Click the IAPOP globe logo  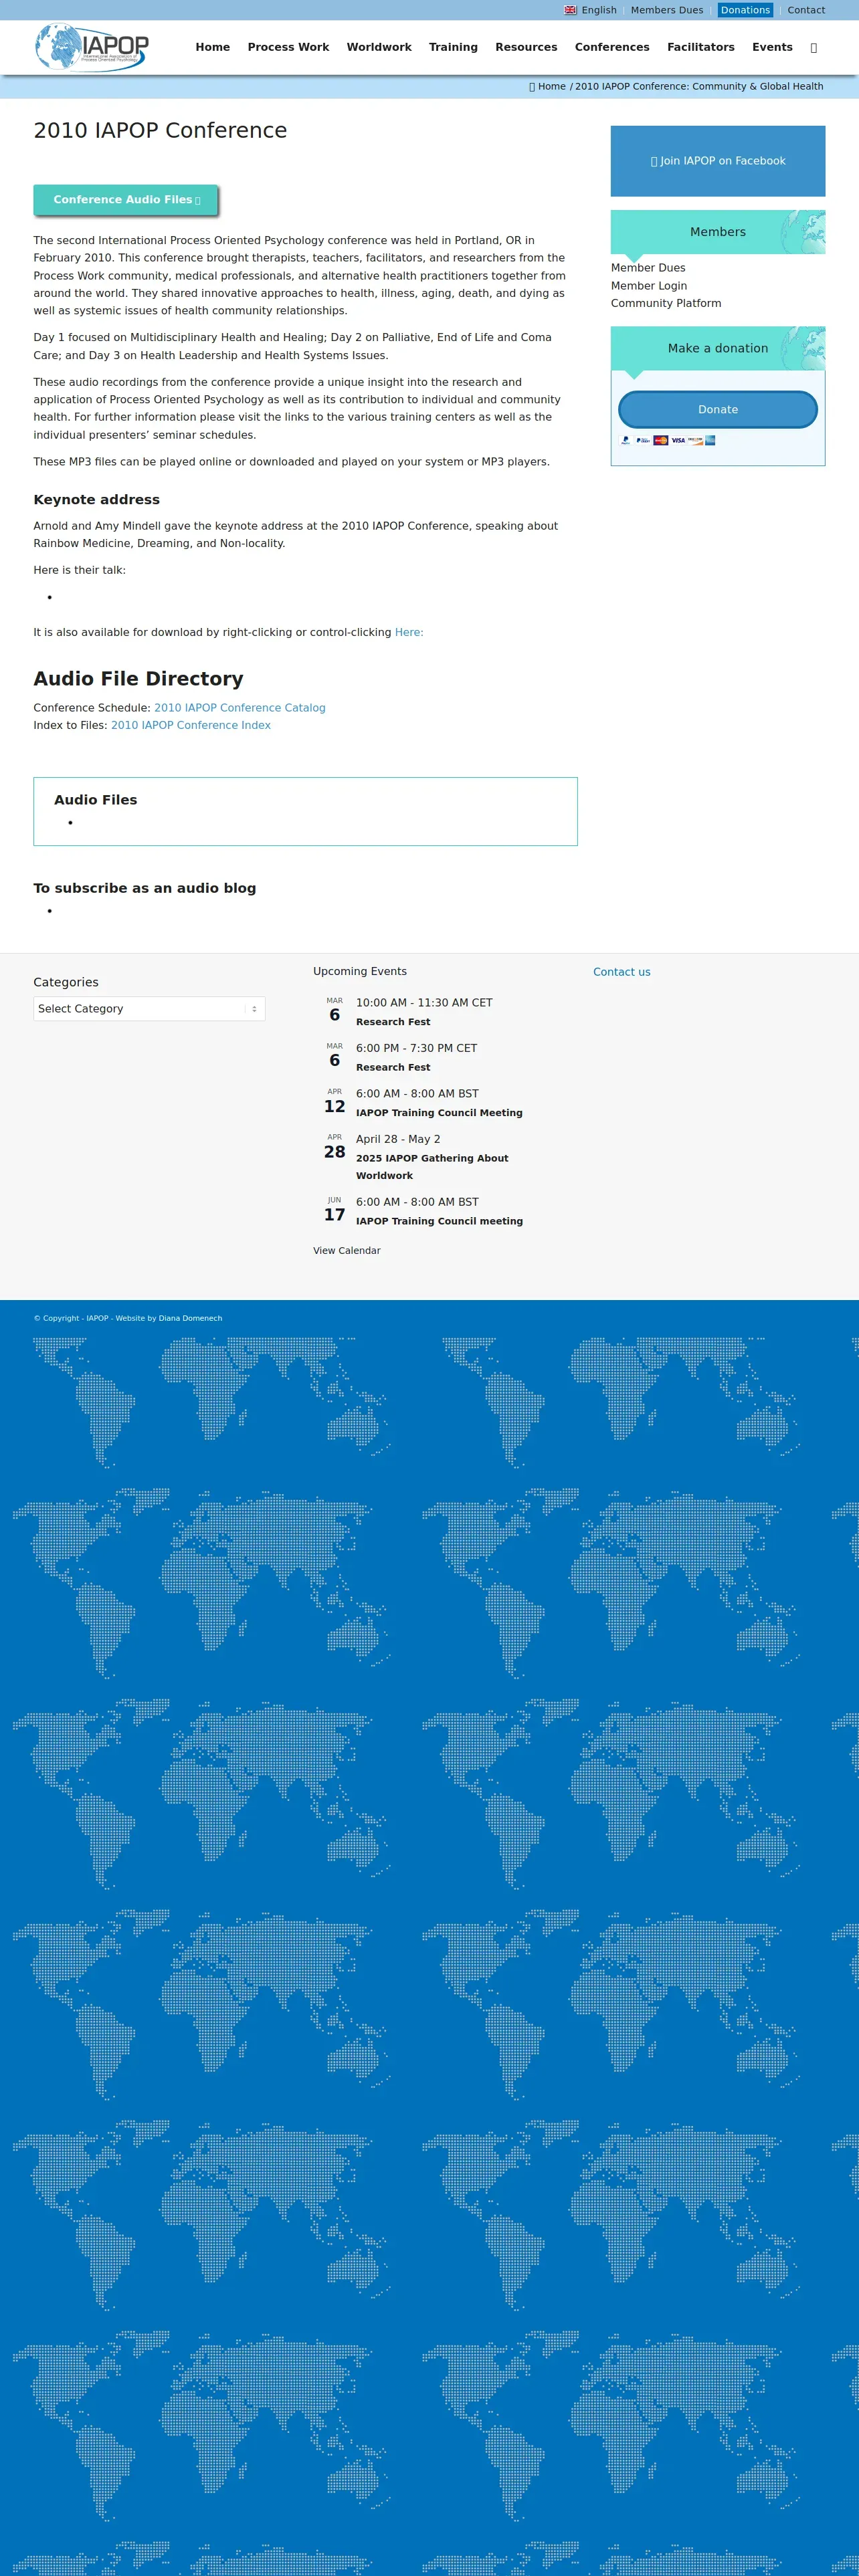click(x=92, y=47)
